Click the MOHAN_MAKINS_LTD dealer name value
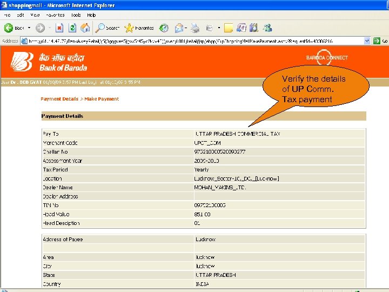 [220, 188]
